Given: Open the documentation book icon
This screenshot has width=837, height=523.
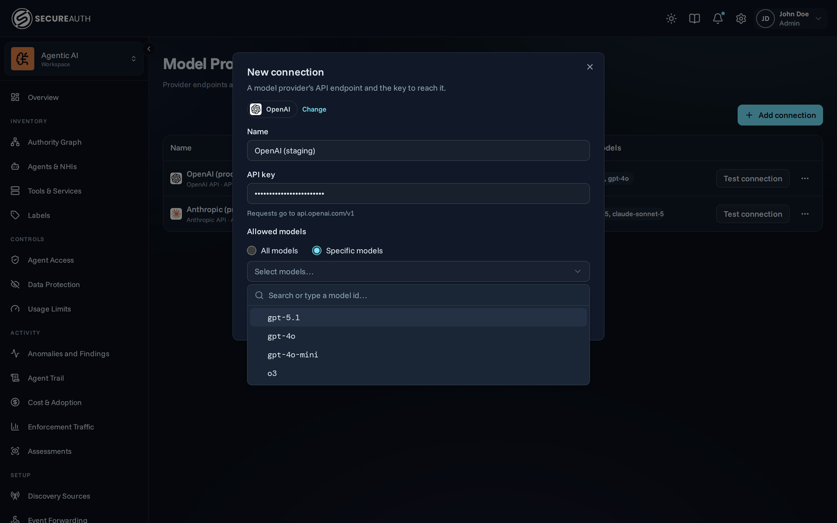Looking at the screenshot, I should click(x=695, y=19).
